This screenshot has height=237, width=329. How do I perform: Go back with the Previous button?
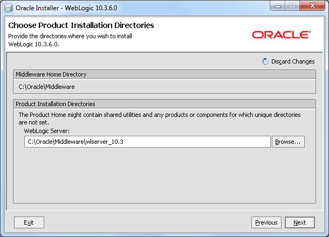(266, 222)
